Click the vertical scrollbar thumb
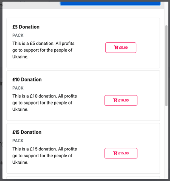 (x=166, y=66)
